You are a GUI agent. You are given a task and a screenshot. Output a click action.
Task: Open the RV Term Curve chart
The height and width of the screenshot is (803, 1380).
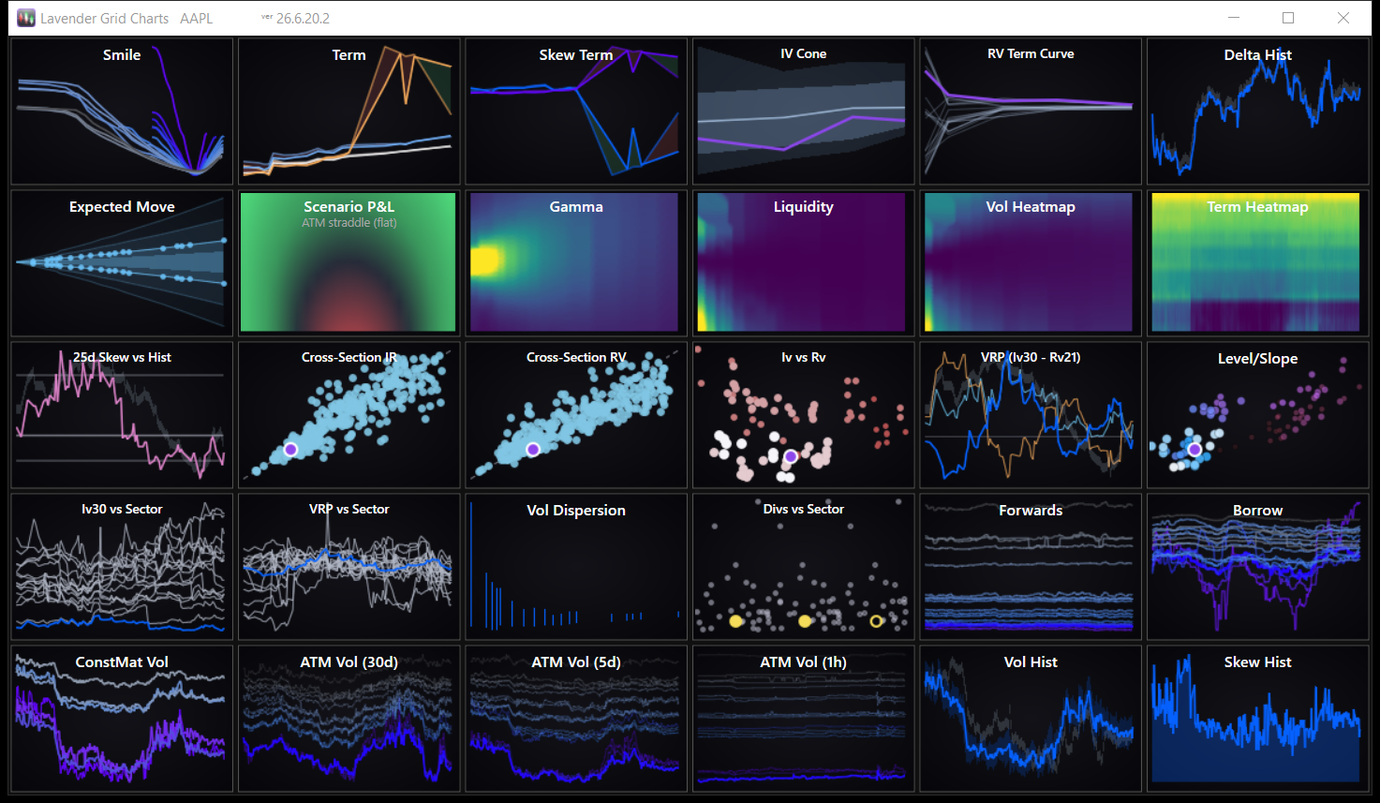[1031, 112]
